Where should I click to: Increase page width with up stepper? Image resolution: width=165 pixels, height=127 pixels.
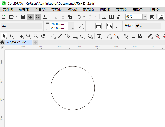pyautogui.click(x=73, y=24)
